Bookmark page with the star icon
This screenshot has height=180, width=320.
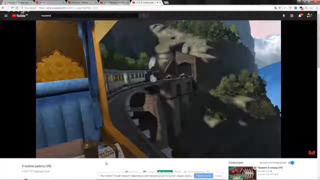(280, 8)
